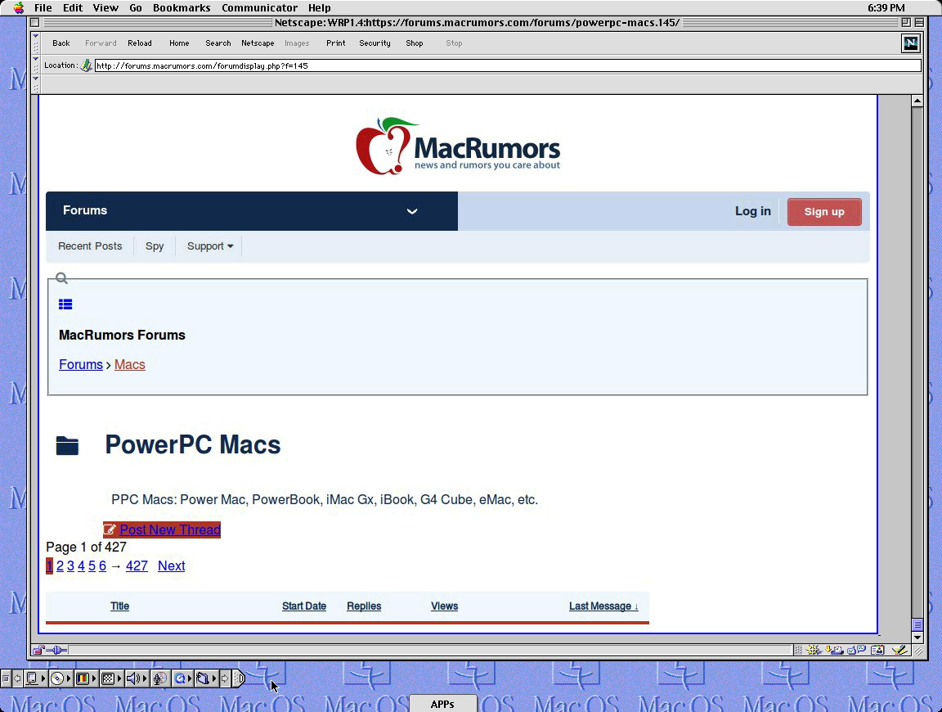This screenshot has width=942, height=712.
Task: Jump to page 427
Action: [137, 566]
